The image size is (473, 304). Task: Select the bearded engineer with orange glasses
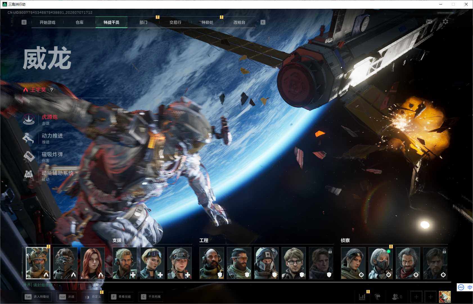point(239,263)
